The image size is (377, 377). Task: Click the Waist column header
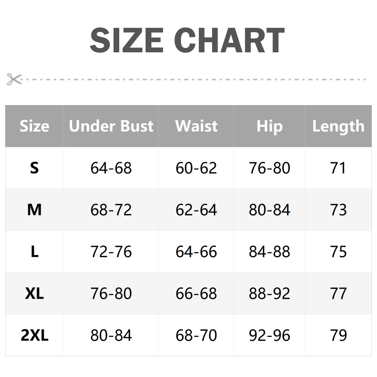196,126
